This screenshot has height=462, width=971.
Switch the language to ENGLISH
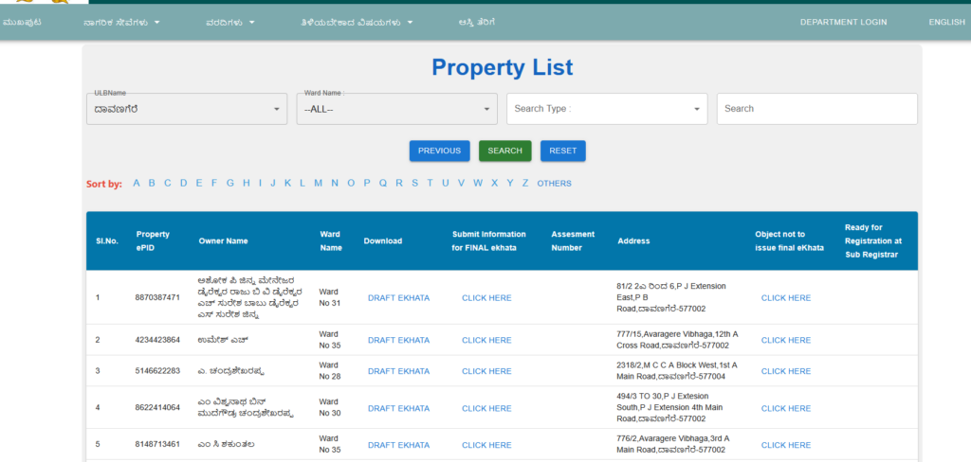[x=946, y=22]
